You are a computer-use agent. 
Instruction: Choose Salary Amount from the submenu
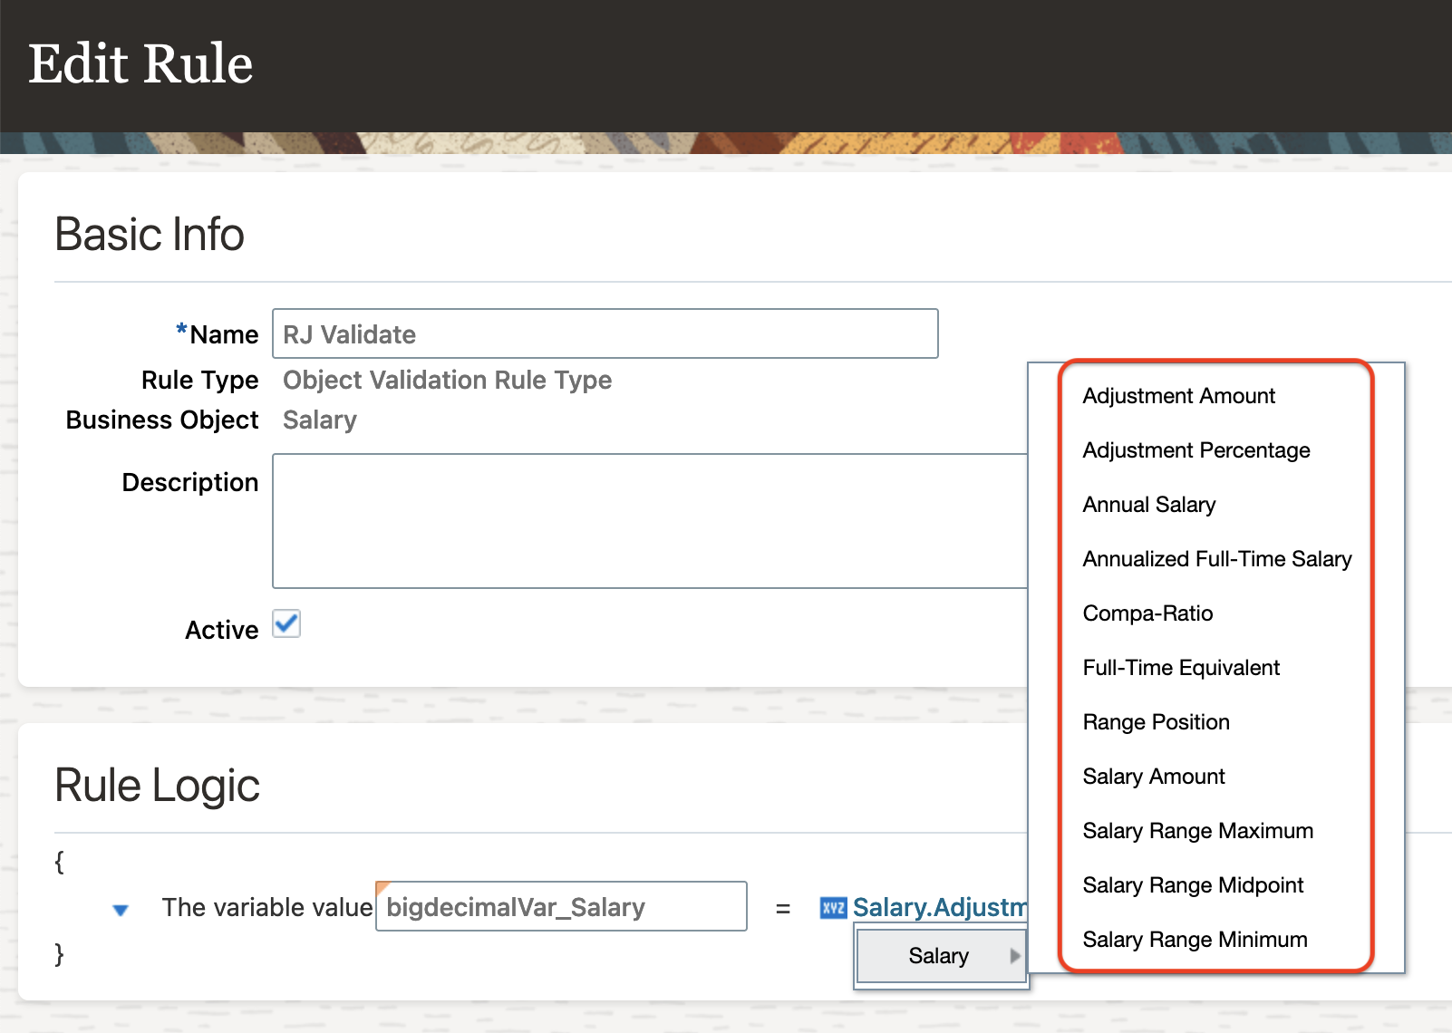(x=1154, y=777)
